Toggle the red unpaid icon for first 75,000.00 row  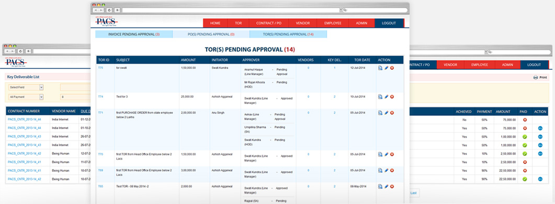pyautogui.click(x=525, y=120)
